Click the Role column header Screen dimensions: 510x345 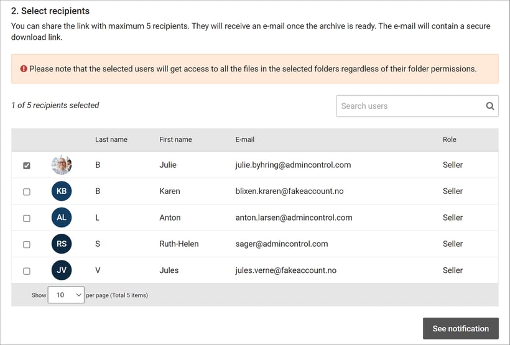(449, 140)
